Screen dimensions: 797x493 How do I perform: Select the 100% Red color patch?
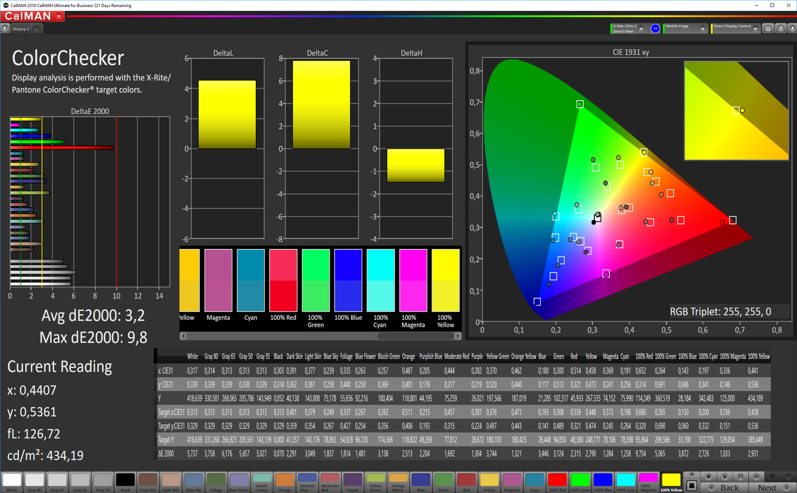click(x=557, y=482)
